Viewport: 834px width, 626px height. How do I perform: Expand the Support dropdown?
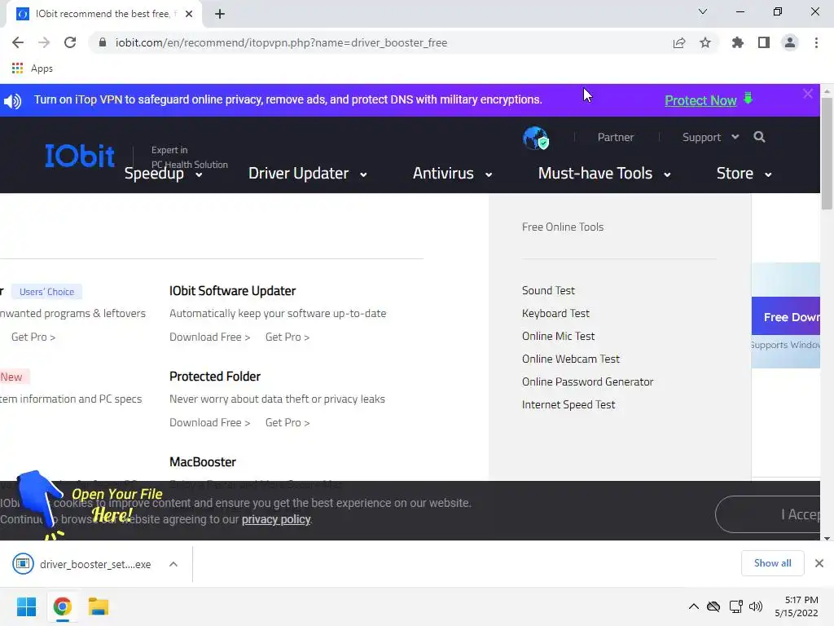tap(710, 137)
